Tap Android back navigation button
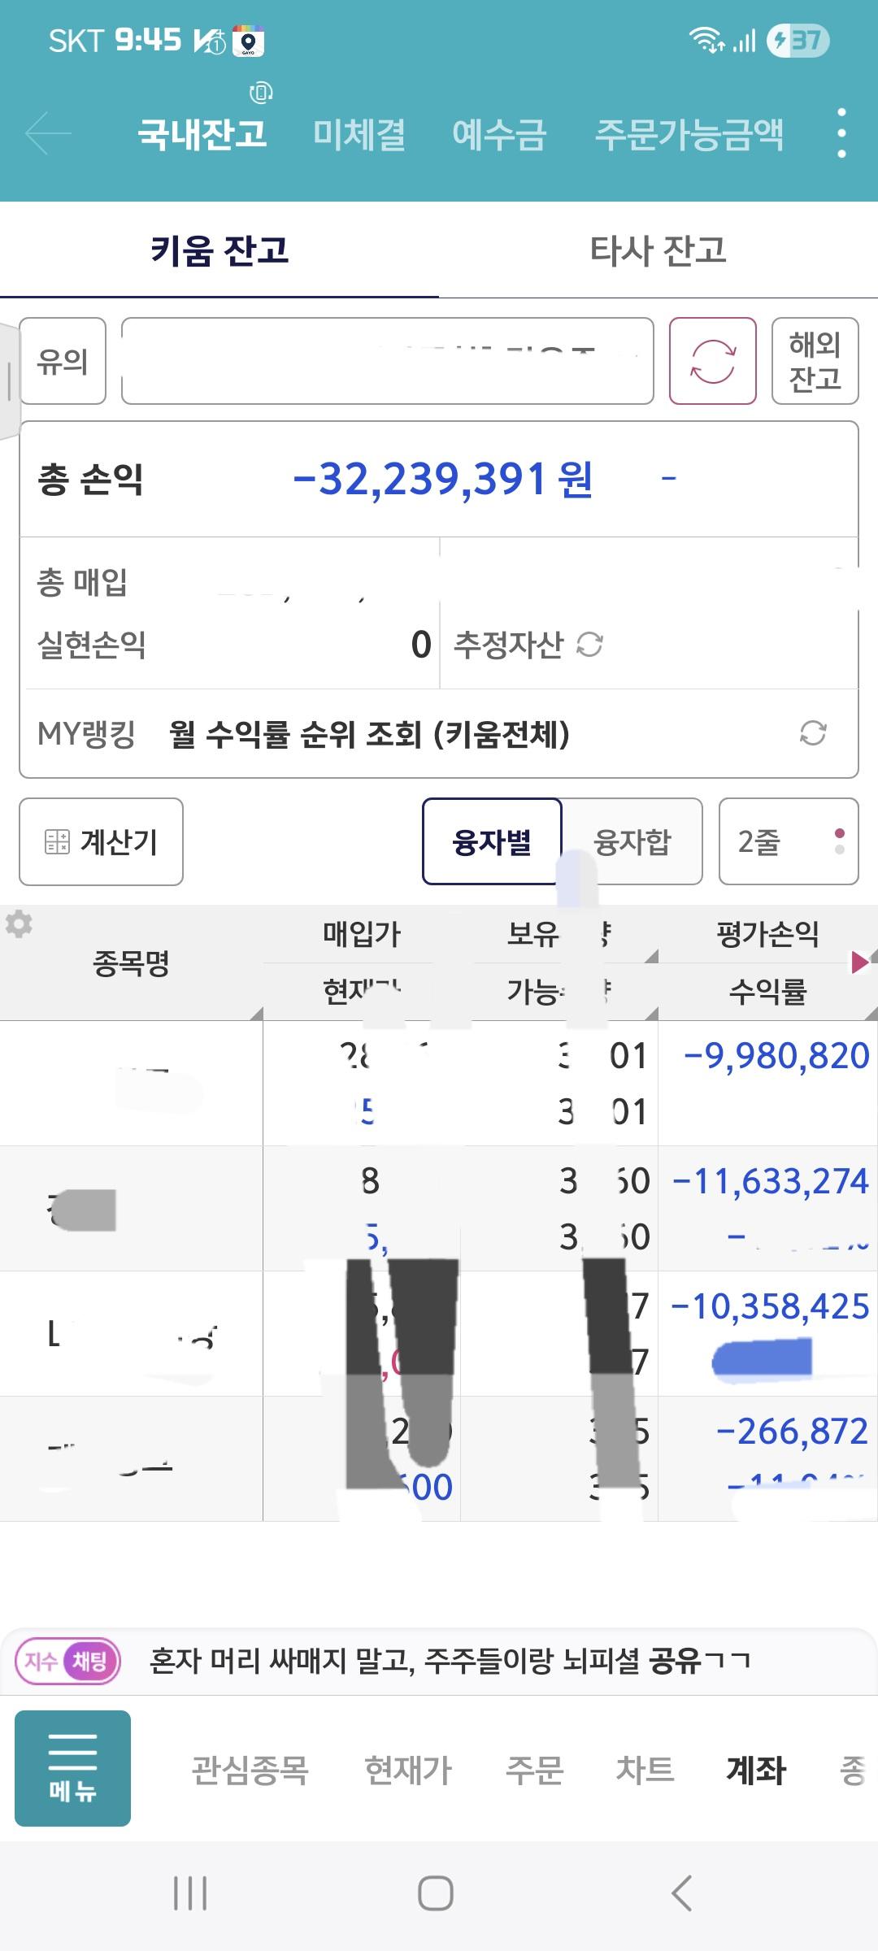Image resolution: width=878 pixels, height=1951 pixels. [681, 1893]
